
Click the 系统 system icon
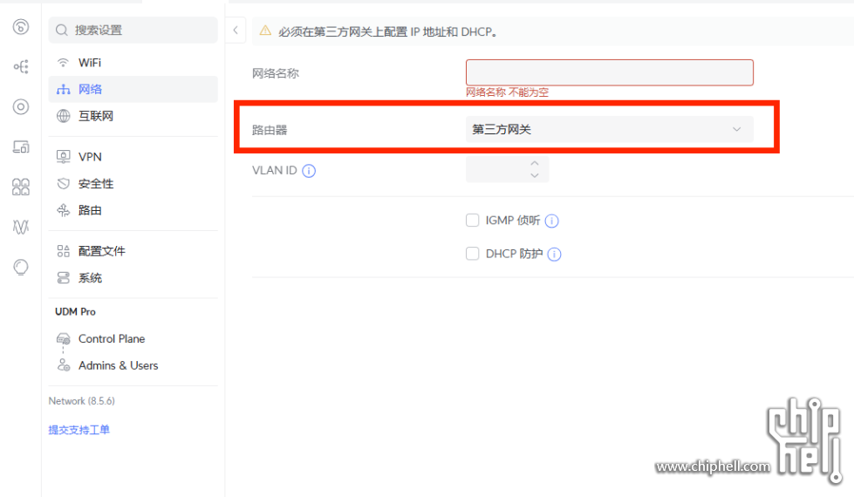click(x=63, y=277)
